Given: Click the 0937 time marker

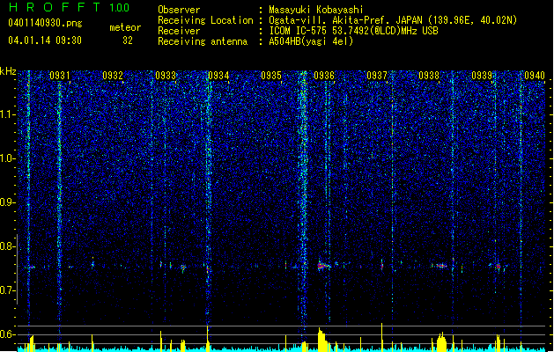Looking at the screenshot, I should (377, 76).
